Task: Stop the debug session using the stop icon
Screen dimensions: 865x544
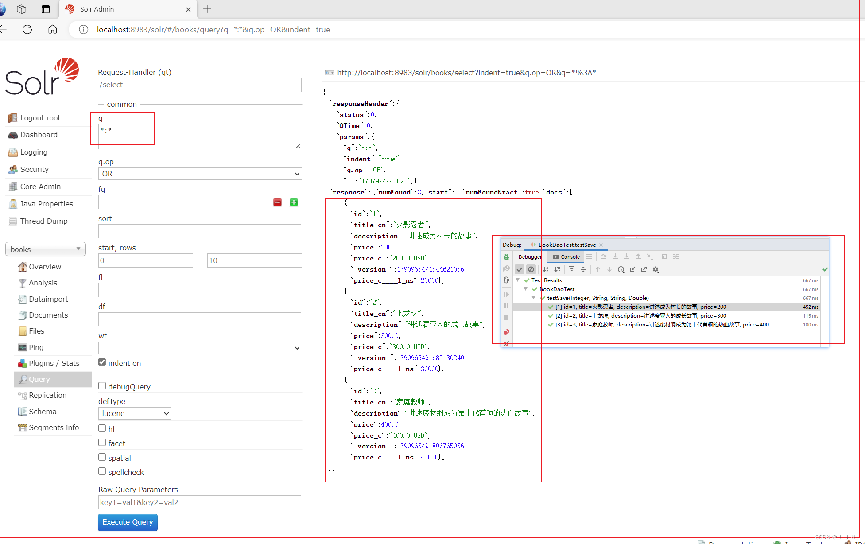Action: tap(506, 318)
